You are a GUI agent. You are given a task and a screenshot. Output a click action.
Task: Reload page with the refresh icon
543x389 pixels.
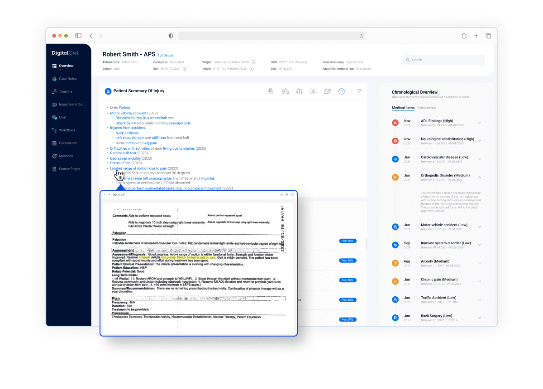tap(361, 36)
